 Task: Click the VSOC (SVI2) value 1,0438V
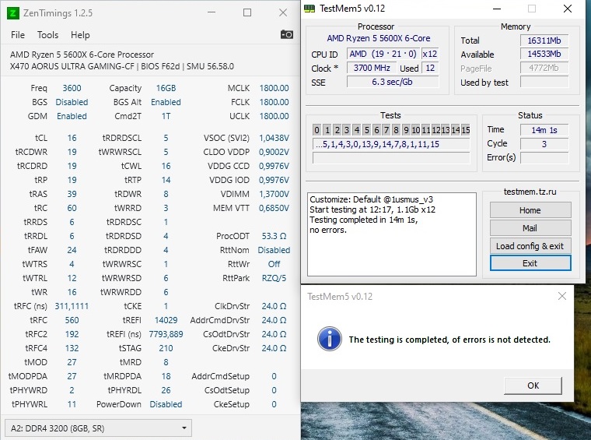pyautogui.click(x=274, y=138)
